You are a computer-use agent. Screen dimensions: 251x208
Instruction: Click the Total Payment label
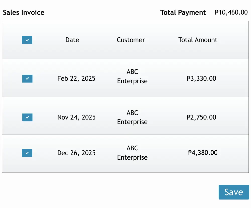point(183,13)
